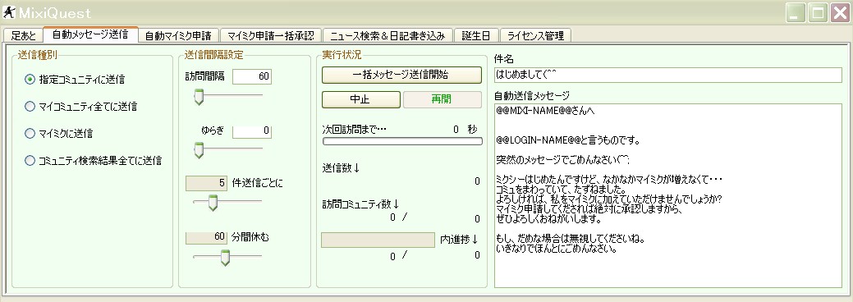Switch to マイミク申請一括承認 tab
This screenshot has width=853, height=302.
(270, 36)
